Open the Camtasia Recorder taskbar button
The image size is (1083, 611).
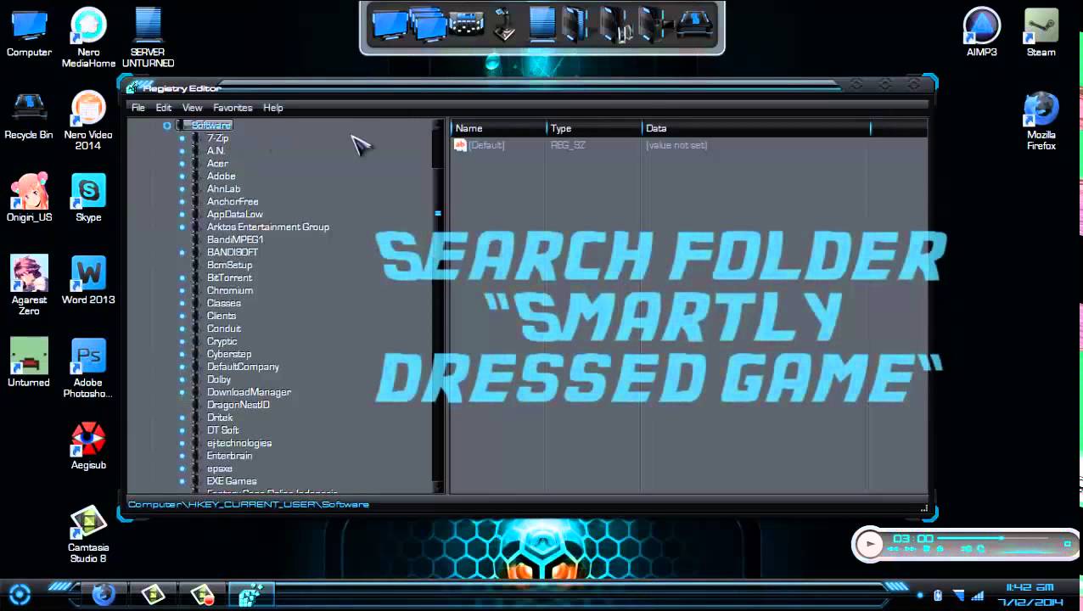pyautogui.click(x=202, y=593)
